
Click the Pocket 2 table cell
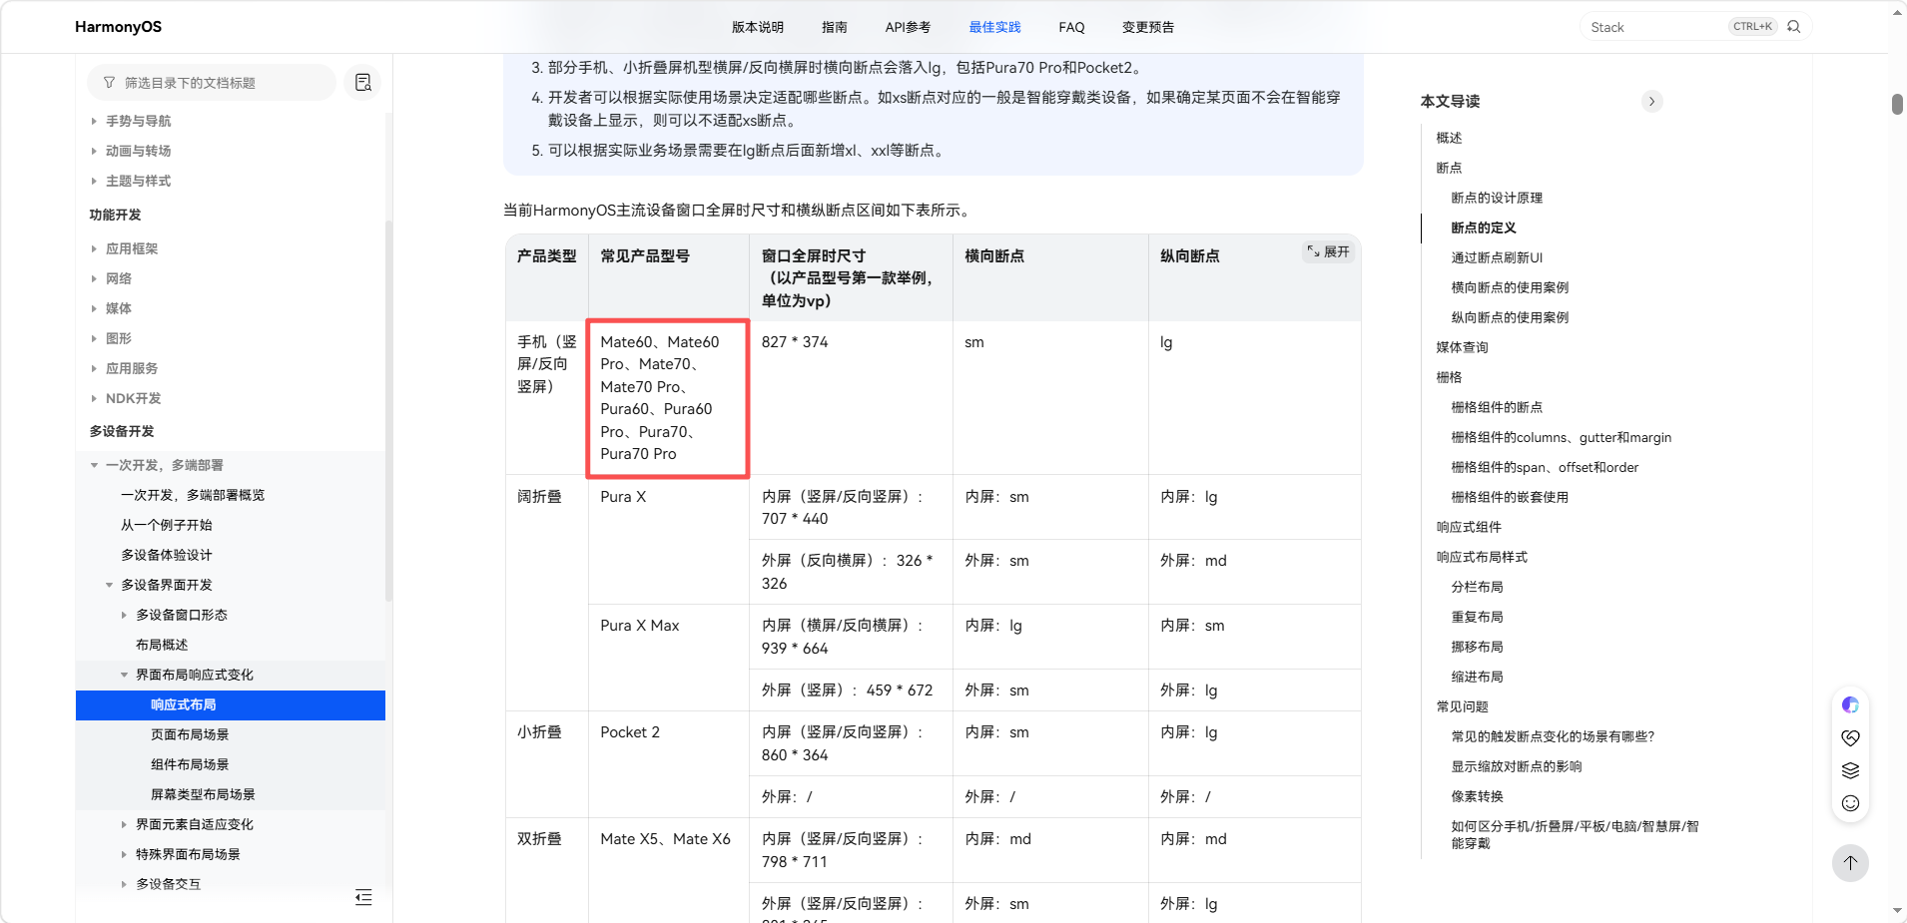click(x=669, y=764)
